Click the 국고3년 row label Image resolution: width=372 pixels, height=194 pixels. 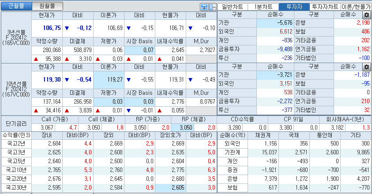coord(16,152)
